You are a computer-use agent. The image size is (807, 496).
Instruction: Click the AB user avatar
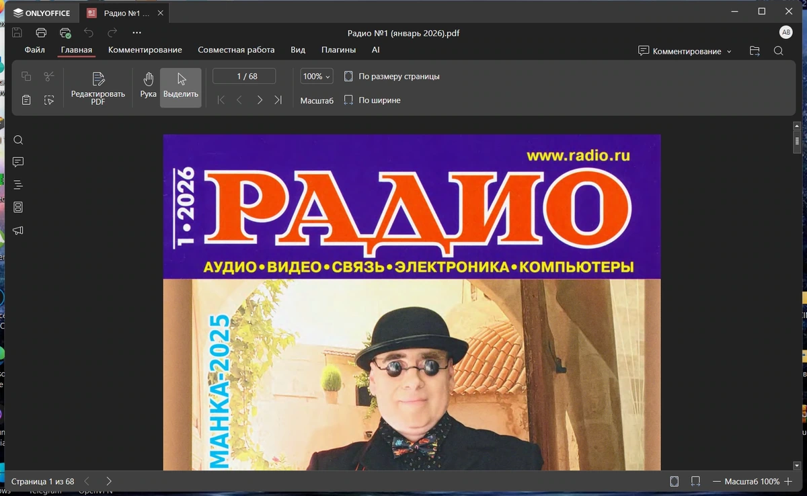[x=785, y=32]
